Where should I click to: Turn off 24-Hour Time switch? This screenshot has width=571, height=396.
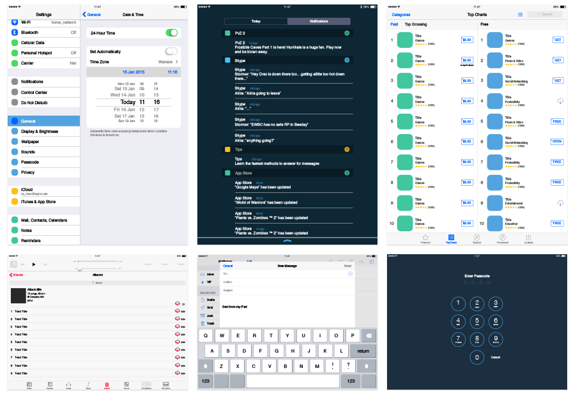click(x=172, y=33)
